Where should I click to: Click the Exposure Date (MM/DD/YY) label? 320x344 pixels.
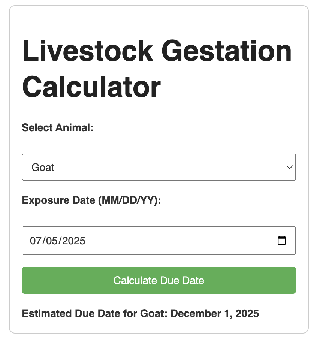pos(91,200)
